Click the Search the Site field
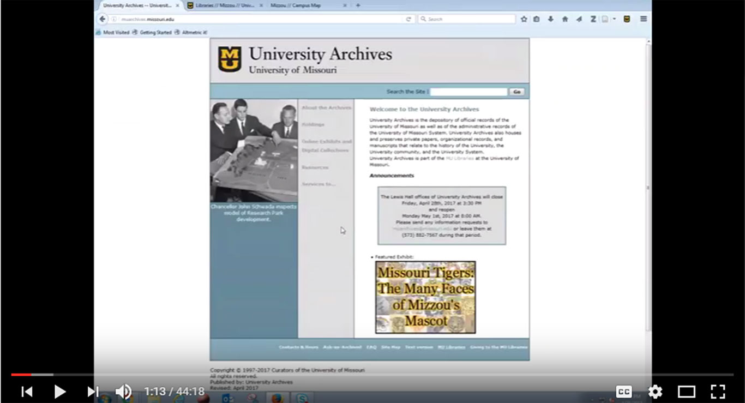Image resolution: width=745 pixels, height=403 pixels. coord(468,92)
